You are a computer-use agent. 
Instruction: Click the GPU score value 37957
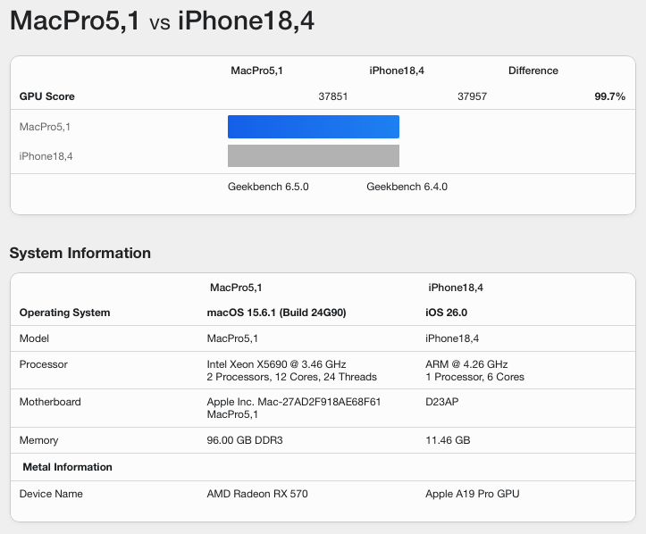(x=472, y=96)
